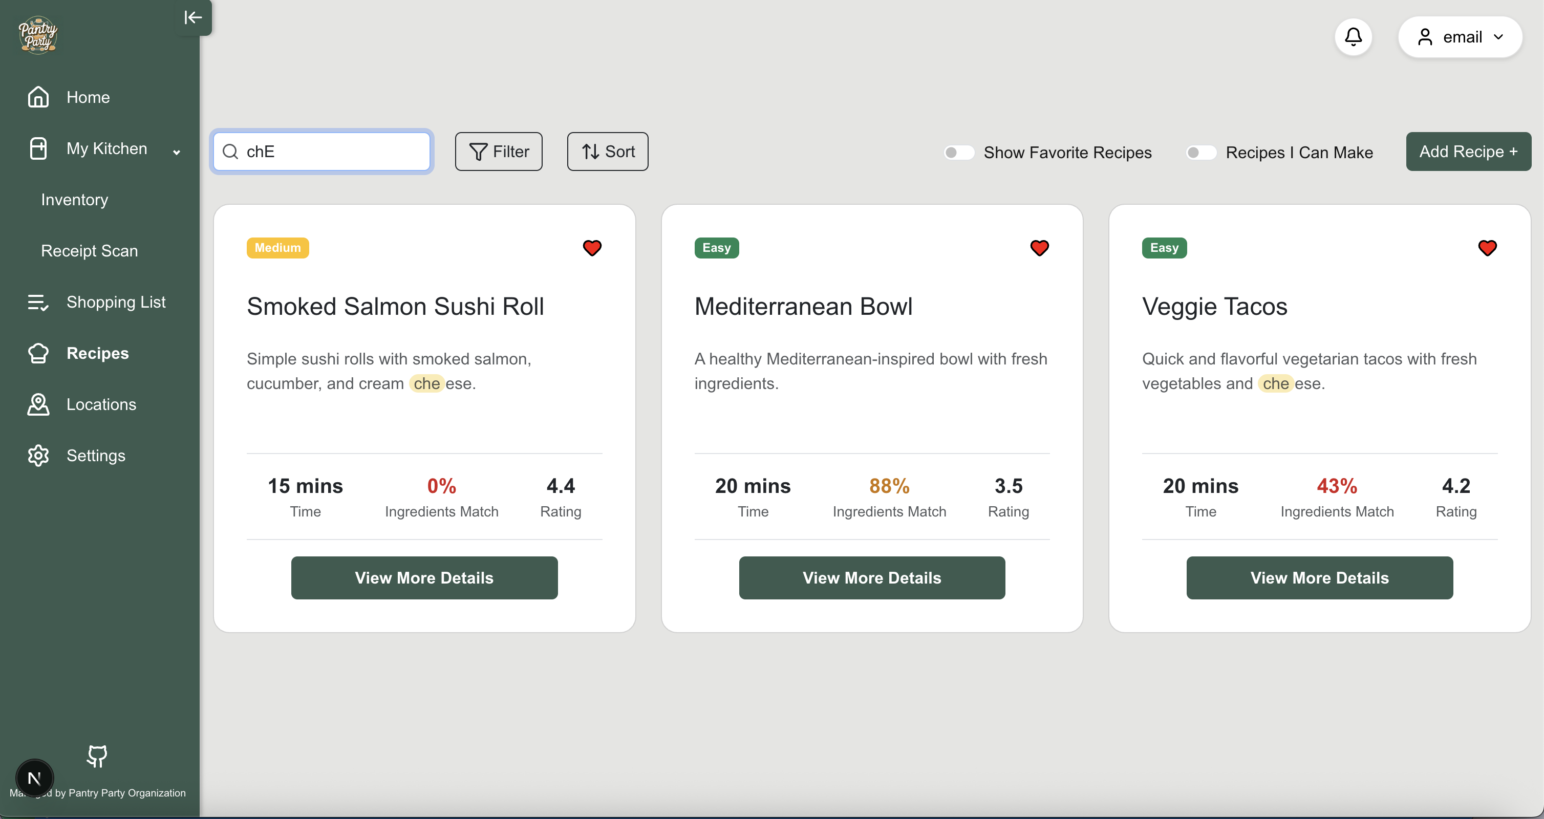1544x819 pixels.
Task: Unfavorite Mediterranean Bowl heart
Action: point(1039,247)
